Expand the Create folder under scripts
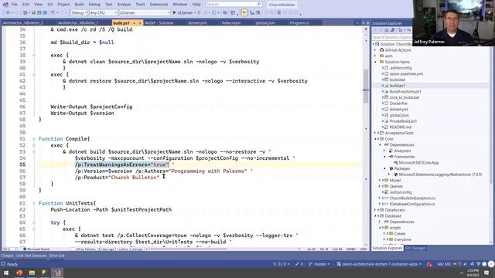Viewport: 495px width, 278px height. tap(385, 233)
